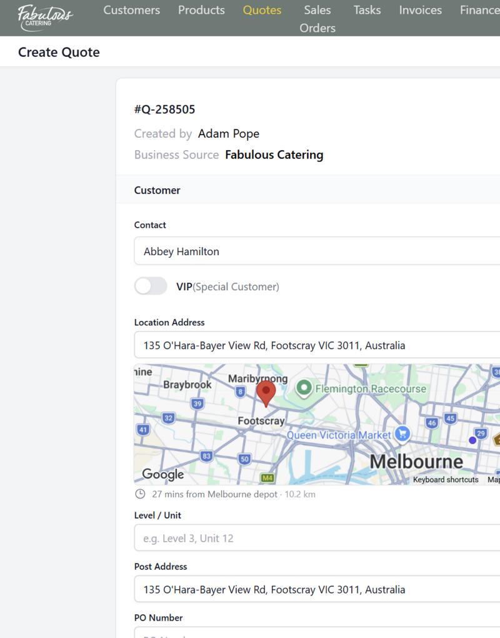Click the creator name Adam Pope

click(x=229, y=133)
